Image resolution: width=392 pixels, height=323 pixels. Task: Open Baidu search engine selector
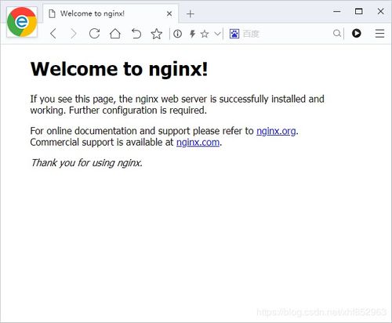click(x=234, y=34)
